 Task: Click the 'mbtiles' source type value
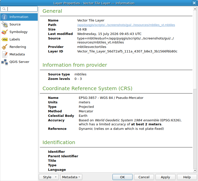[80, 74]
